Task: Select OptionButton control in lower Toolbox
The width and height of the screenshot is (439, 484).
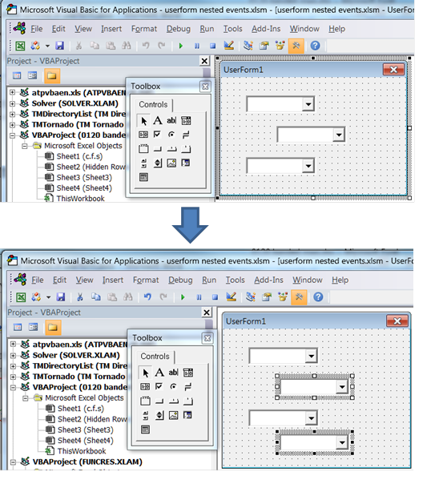Action: tap(173, 386)
